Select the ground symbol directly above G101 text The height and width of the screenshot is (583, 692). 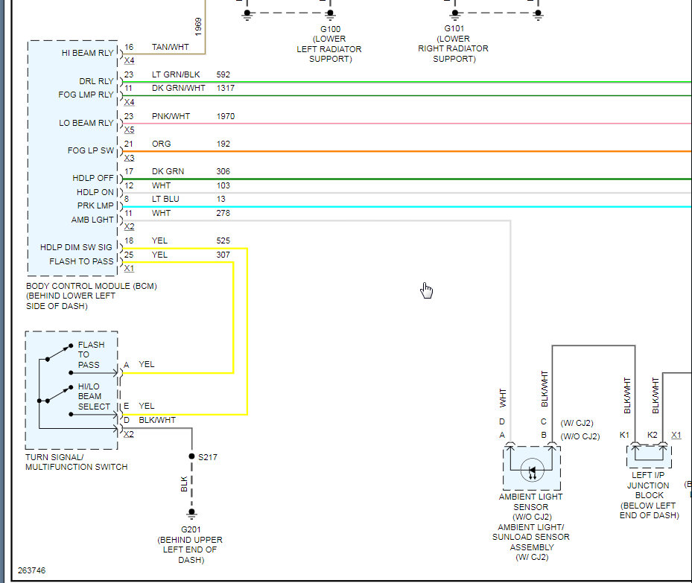coord(455,16)
